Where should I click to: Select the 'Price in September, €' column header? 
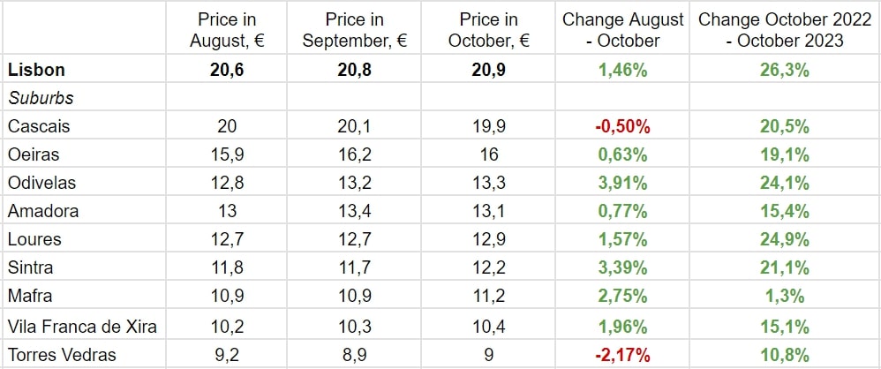pyautogui.click(x=354, y=29)
